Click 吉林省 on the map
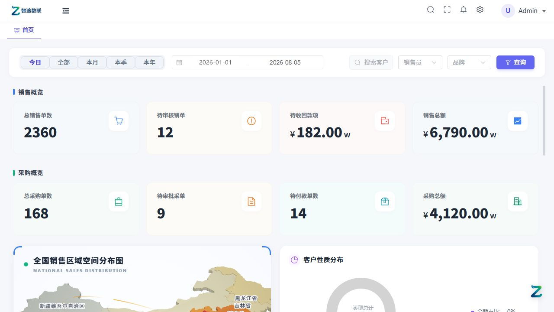This screenshot has width=554, height=312. [243, 305]
